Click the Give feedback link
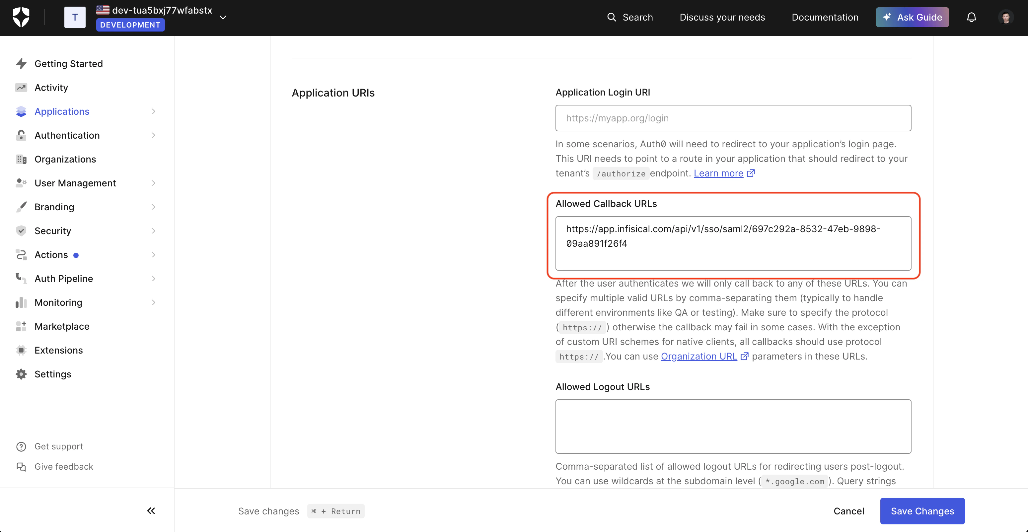The width and height of the screenshot is (1028, 532). [63, 467]
